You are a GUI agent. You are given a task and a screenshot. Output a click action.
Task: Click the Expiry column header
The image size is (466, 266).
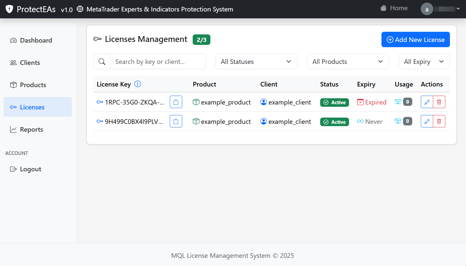coord(366,84)
